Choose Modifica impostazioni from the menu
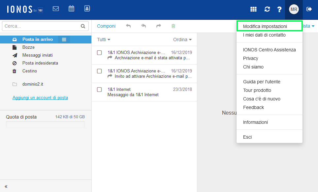The height and width of the screenshot is (192, 318). [x=269, y=26]
